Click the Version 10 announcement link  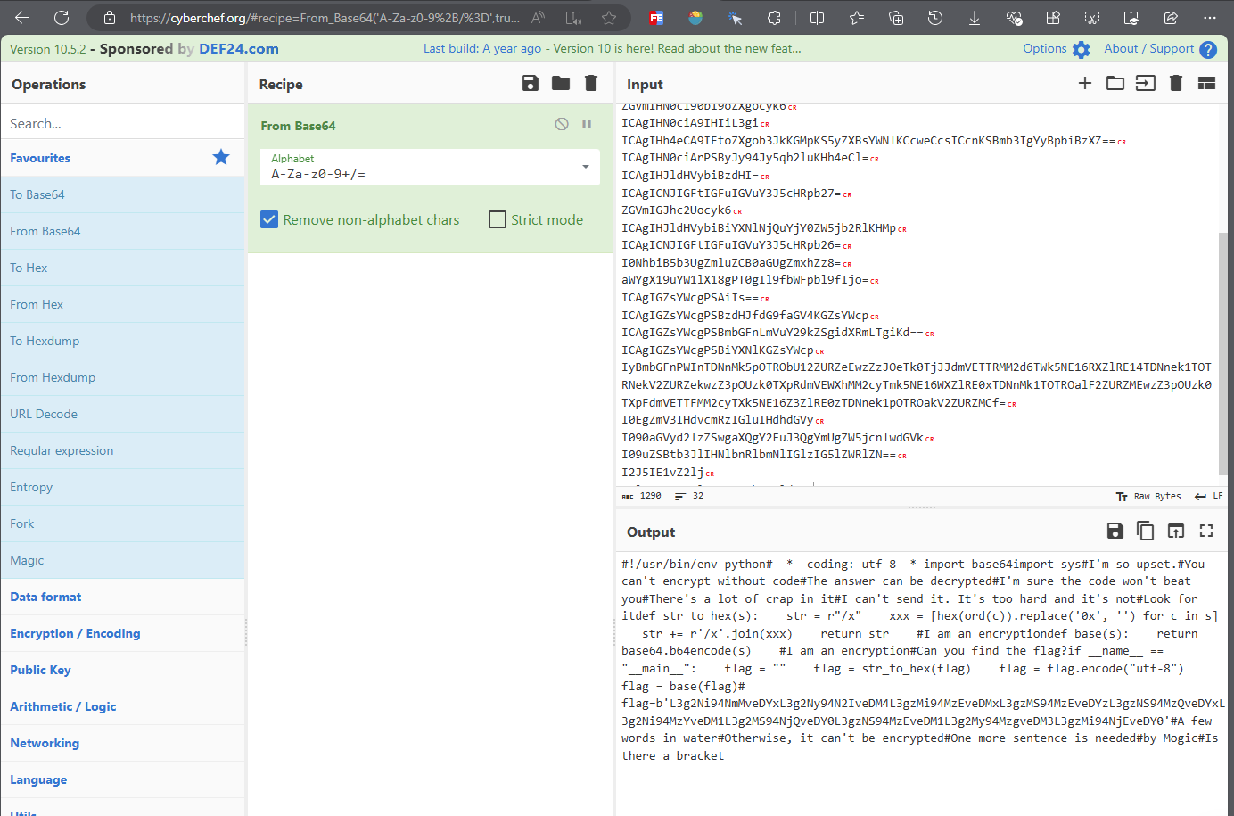[612, 49]
